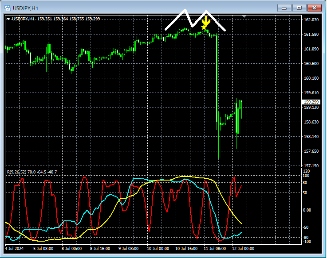
Task: Maximize the USDJPY,H1 chart window
Action: click(x=299, y=8)
